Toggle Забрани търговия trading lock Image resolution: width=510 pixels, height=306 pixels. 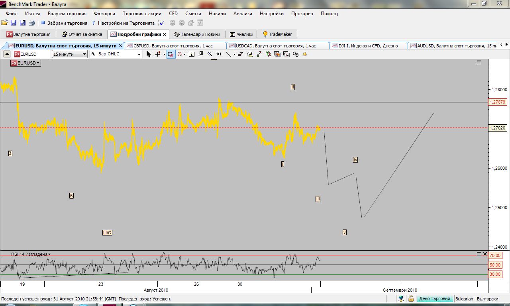(x=64, y=23)
